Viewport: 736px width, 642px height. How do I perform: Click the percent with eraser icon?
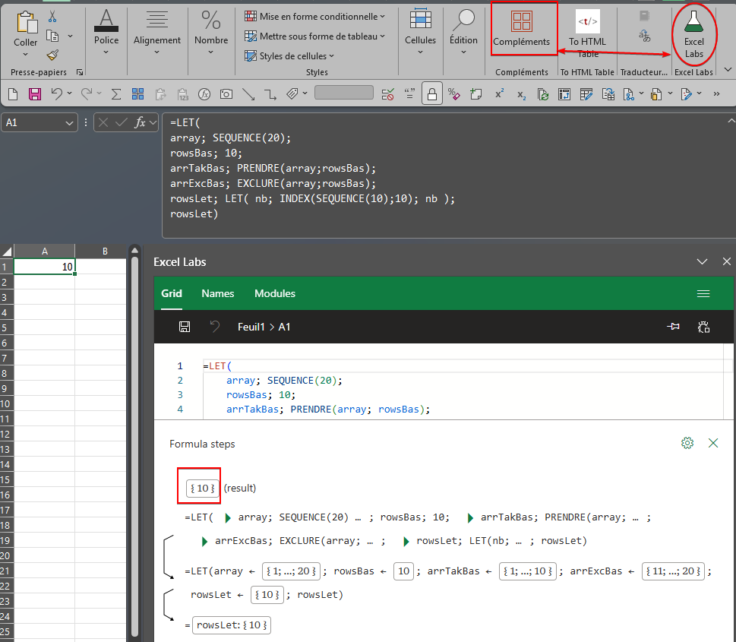(454, 94)
